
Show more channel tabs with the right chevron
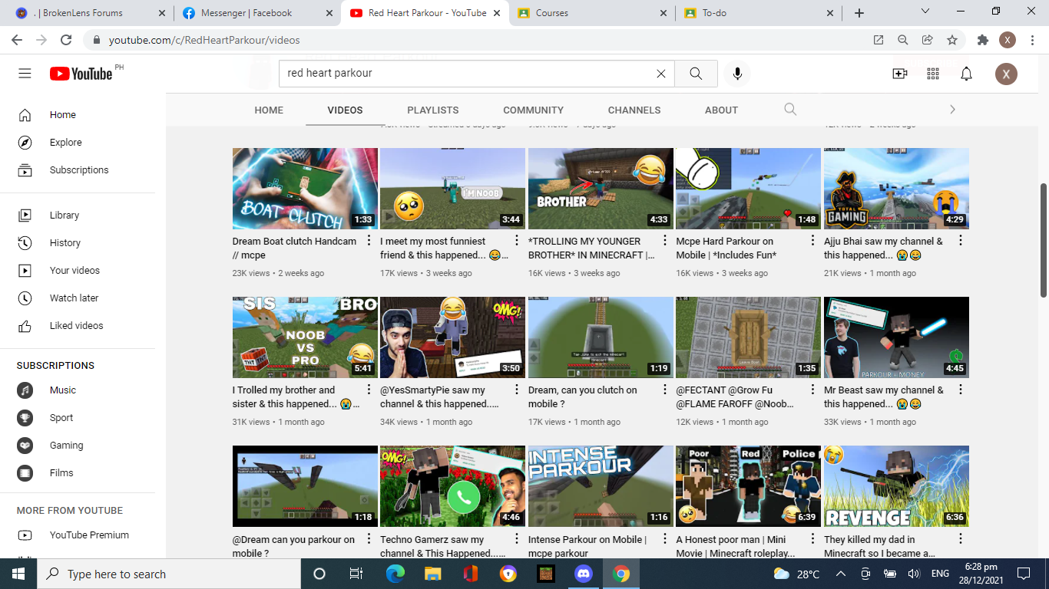(x=952, y=110)
